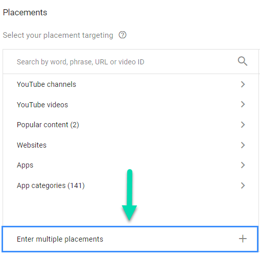
Task: Select the Websites row label
Action: point(32,145)
